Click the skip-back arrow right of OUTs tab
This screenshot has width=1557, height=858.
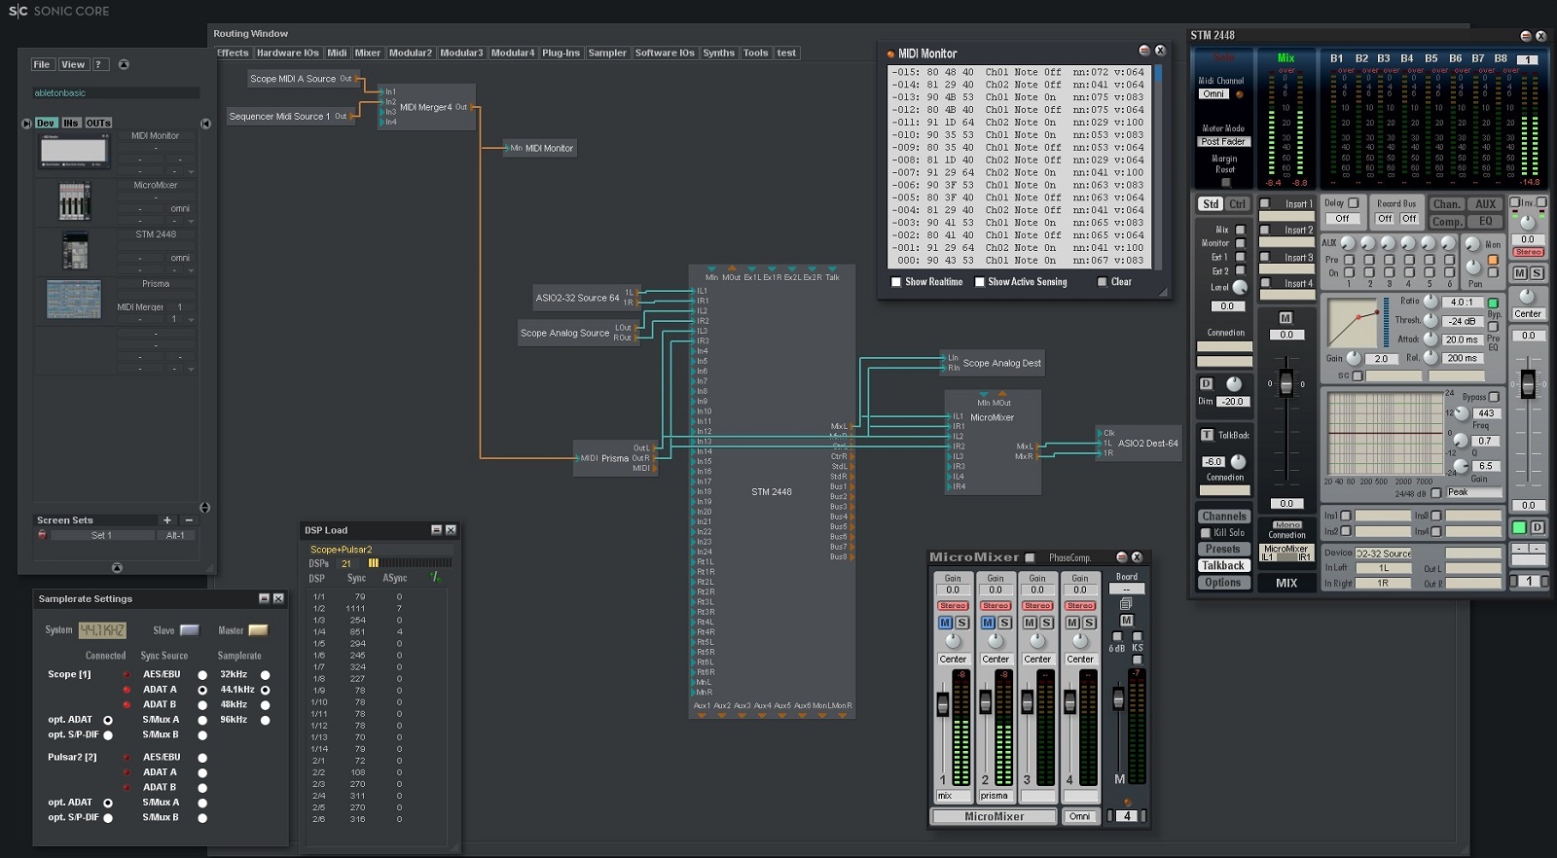(205, 124)
